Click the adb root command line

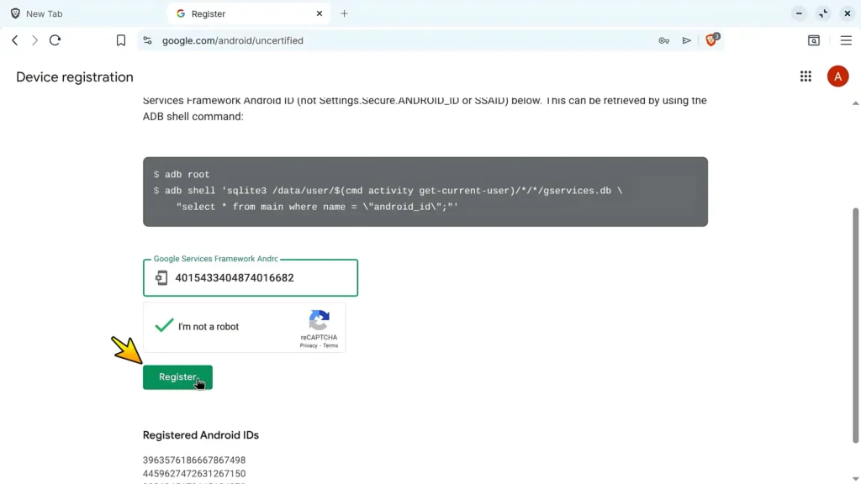click(182, 175)
